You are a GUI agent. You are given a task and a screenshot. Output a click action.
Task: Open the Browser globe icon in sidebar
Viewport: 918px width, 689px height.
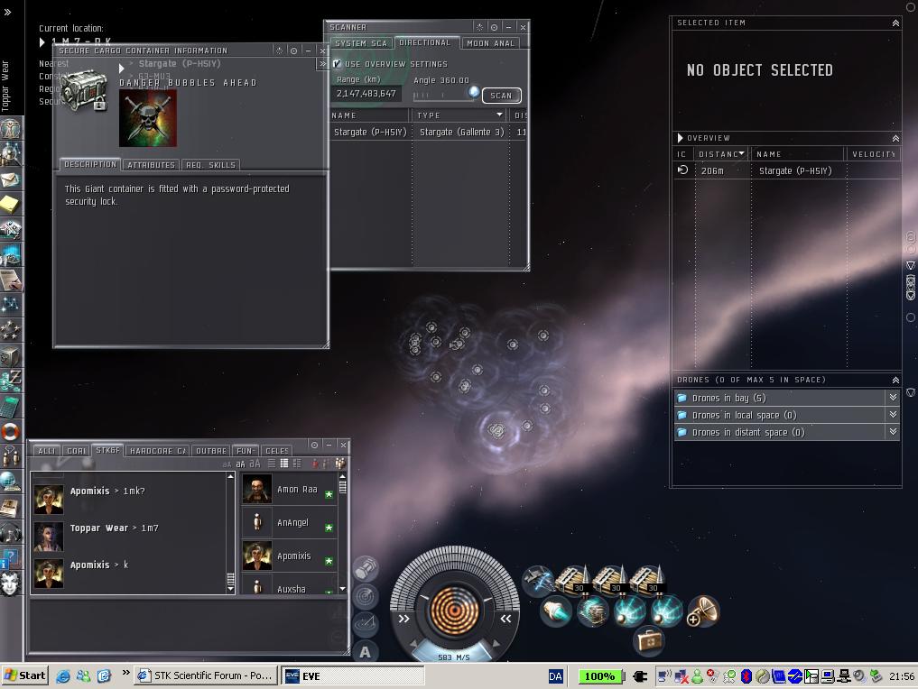click(11, 482)
